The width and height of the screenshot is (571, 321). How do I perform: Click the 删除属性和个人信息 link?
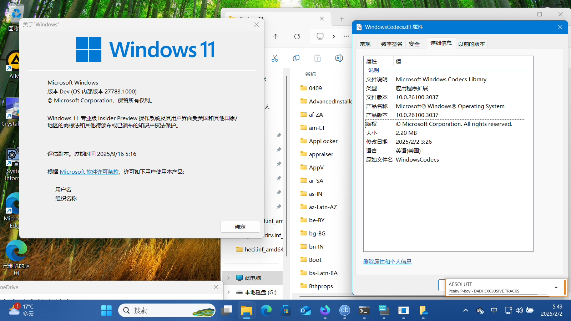387,261
